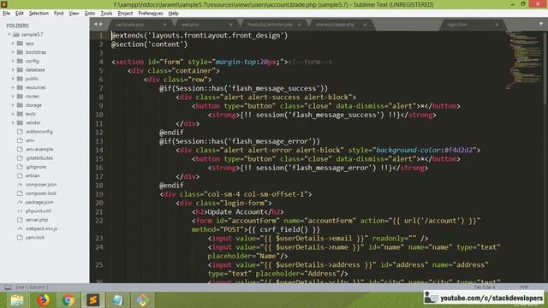
Task: Open yarn.lock in the sidebar
Action: coord(34,238)
